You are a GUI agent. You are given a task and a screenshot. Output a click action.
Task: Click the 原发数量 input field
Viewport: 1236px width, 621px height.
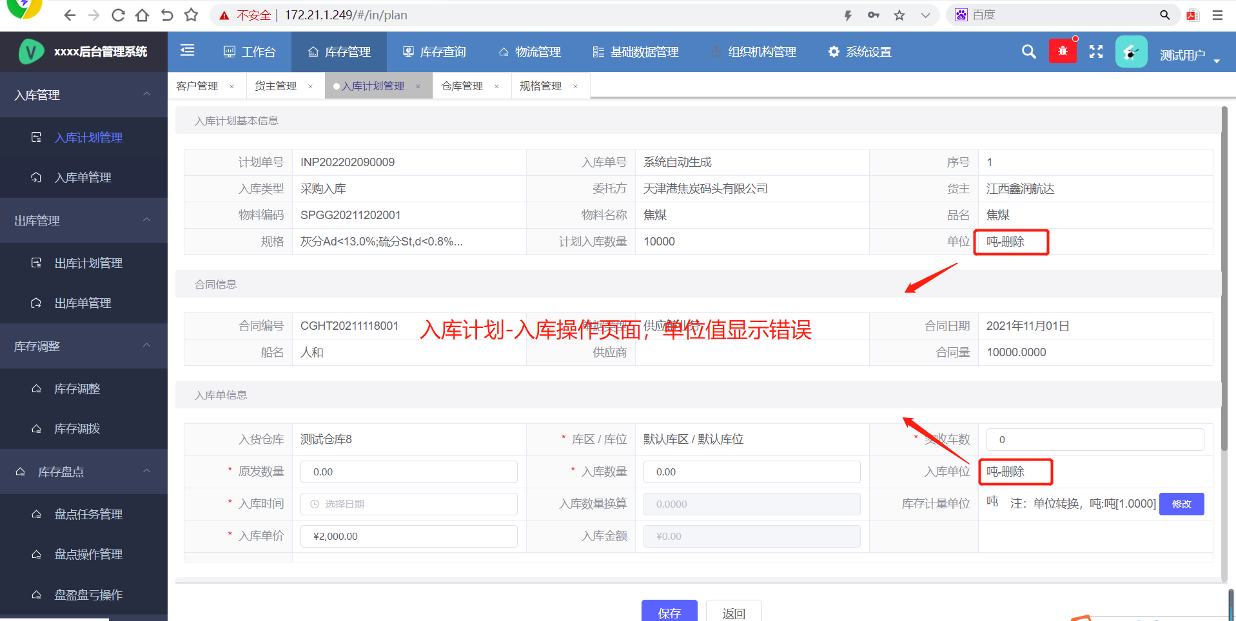(409, 472)
